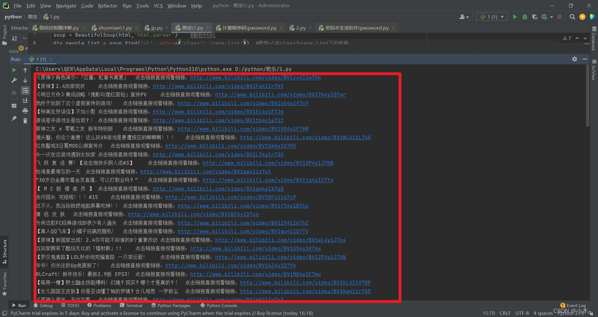598x317 pixels.
Task: Click the Profile run icon with clock
Action: point(544,17)
